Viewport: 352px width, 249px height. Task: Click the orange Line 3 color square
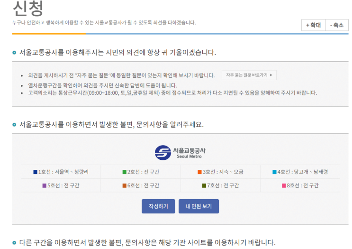click(199, 172)
